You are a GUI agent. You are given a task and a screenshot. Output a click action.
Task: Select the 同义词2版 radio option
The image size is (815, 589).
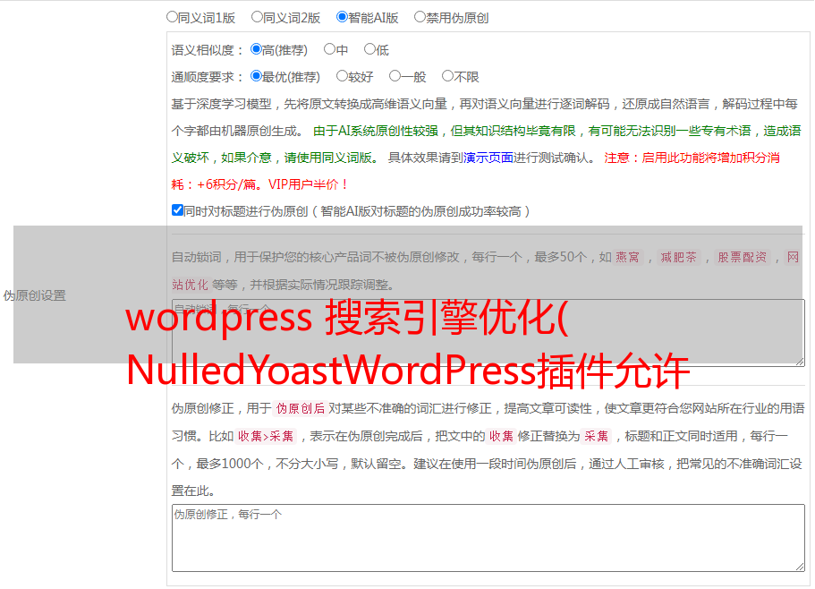(257, 17)
